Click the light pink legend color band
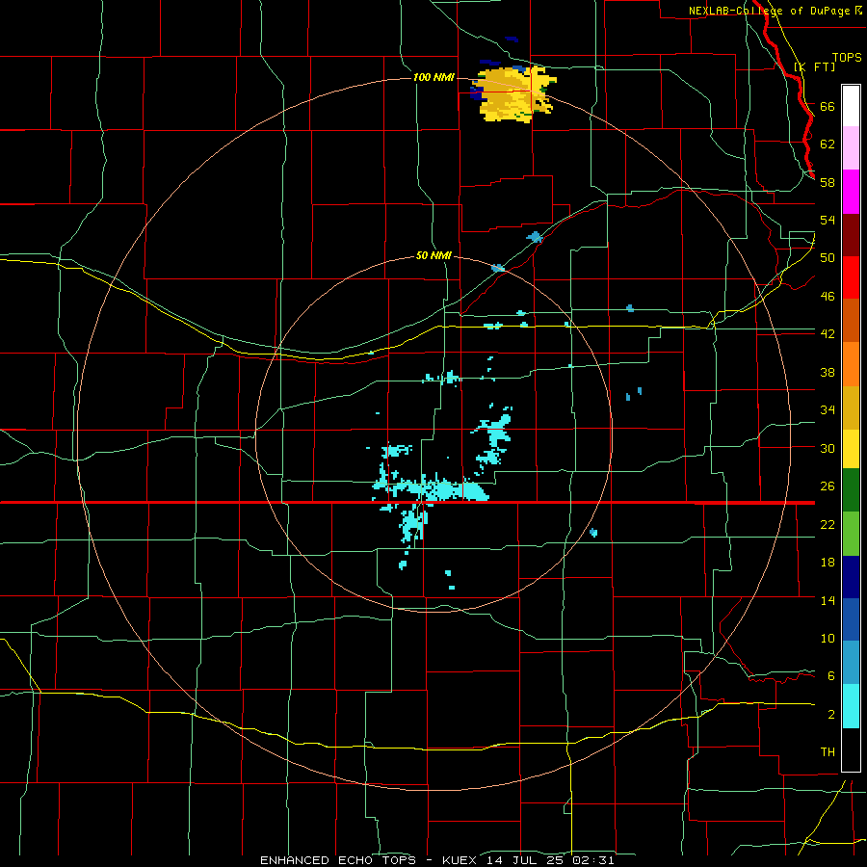The width and height of the screenshot is (867, 867). coord(851,148)
